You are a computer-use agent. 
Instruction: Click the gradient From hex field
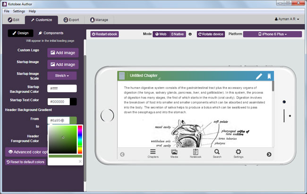(x=59, y=121)
